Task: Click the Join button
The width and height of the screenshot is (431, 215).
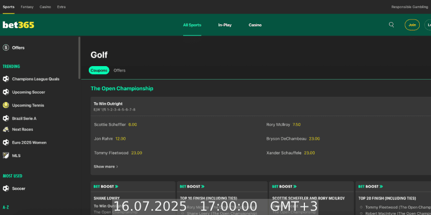Action: pyautogui.click(x=412, y=25)
